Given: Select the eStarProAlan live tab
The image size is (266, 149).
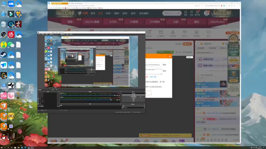Looking at the screenshot, I should click(x=218, y=22).
